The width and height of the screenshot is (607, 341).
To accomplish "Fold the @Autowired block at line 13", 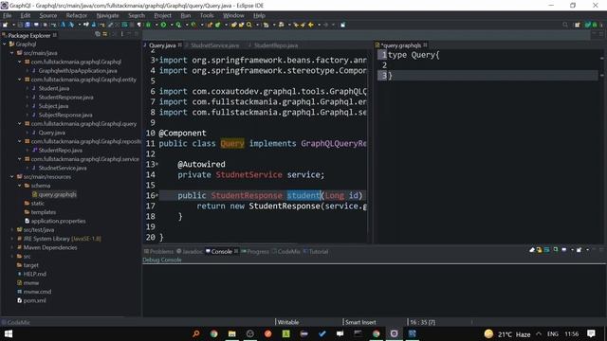I will pyautogui.click(x=156, y=163).
